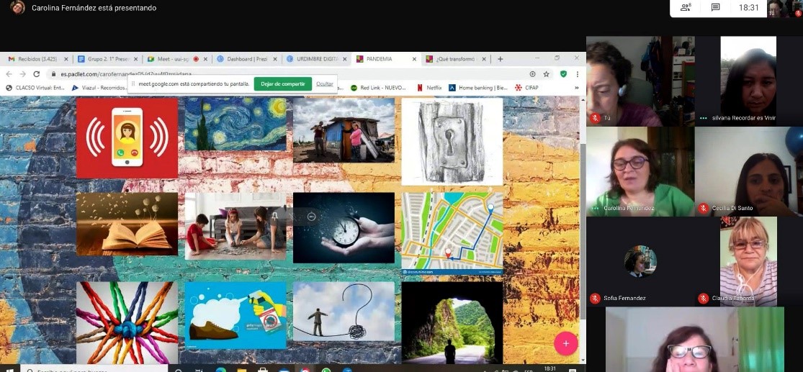The height and width of the screenshot is (372, 803).
Task: Open a new browser tab
Action: pos(501,59)
